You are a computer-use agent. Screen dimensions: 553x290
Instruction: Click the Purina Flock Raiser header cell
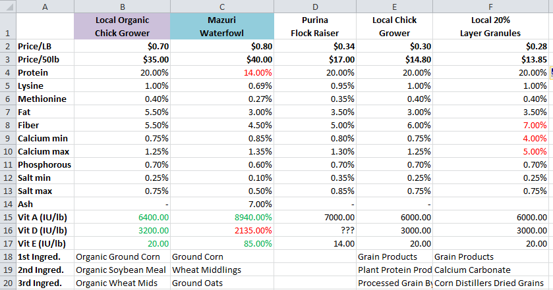coord(310,26)
